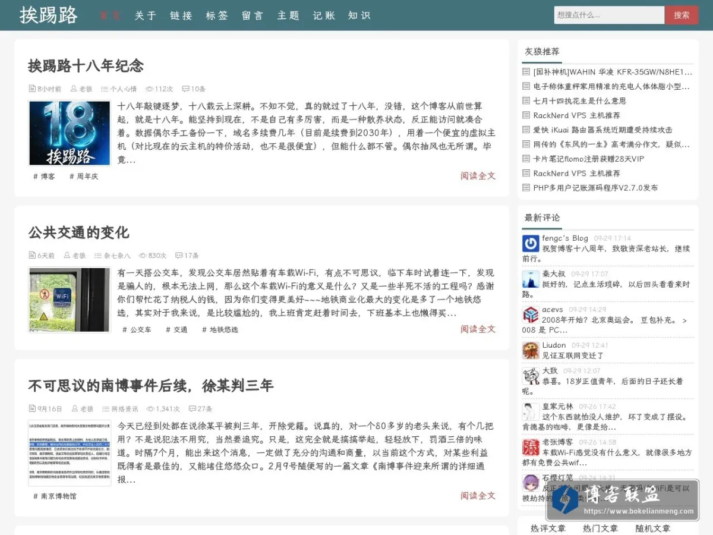Viewport: 713px width, 535px height.
Task: Click Liudon commenter avatar
Action: 531,350
